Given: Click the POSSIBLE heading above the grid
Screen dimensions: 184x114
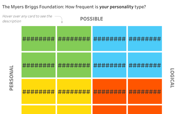Looking at the screenshot, I should [x=92, y=19].
